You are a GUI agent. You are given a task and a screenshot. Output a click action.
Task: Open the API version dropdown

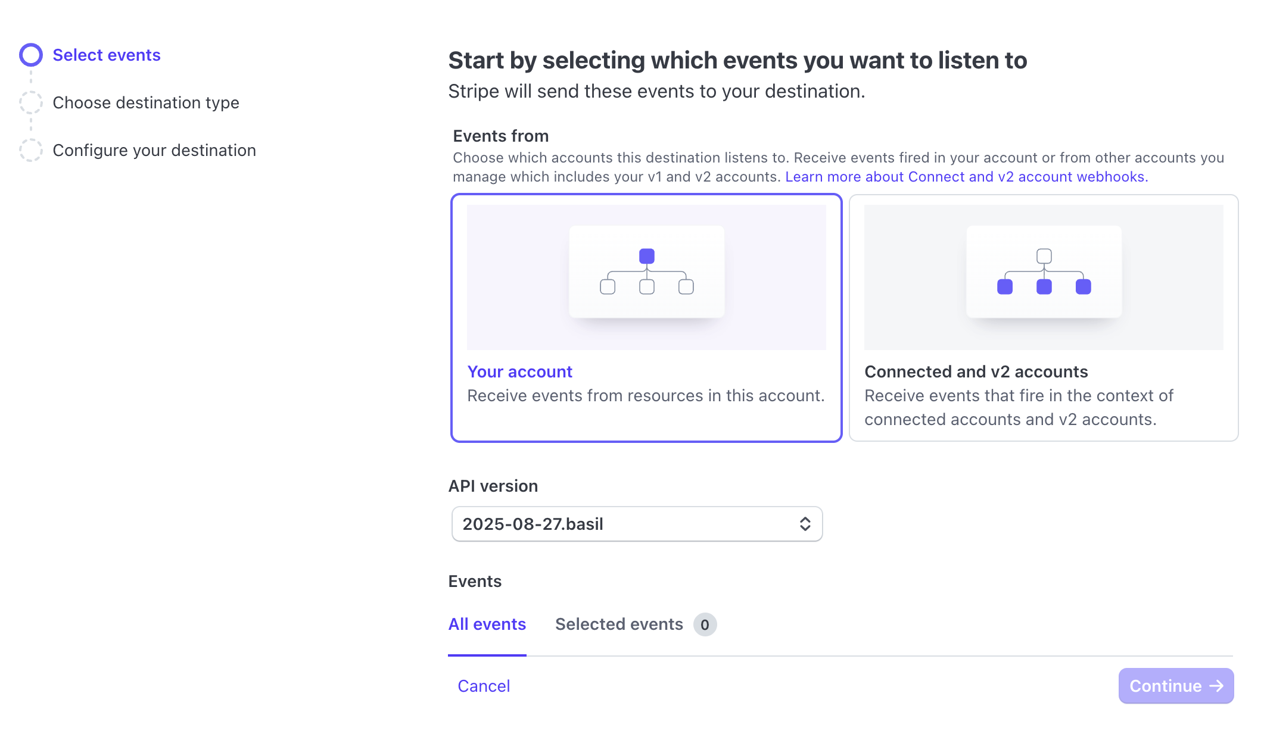[x=637, y=524]
